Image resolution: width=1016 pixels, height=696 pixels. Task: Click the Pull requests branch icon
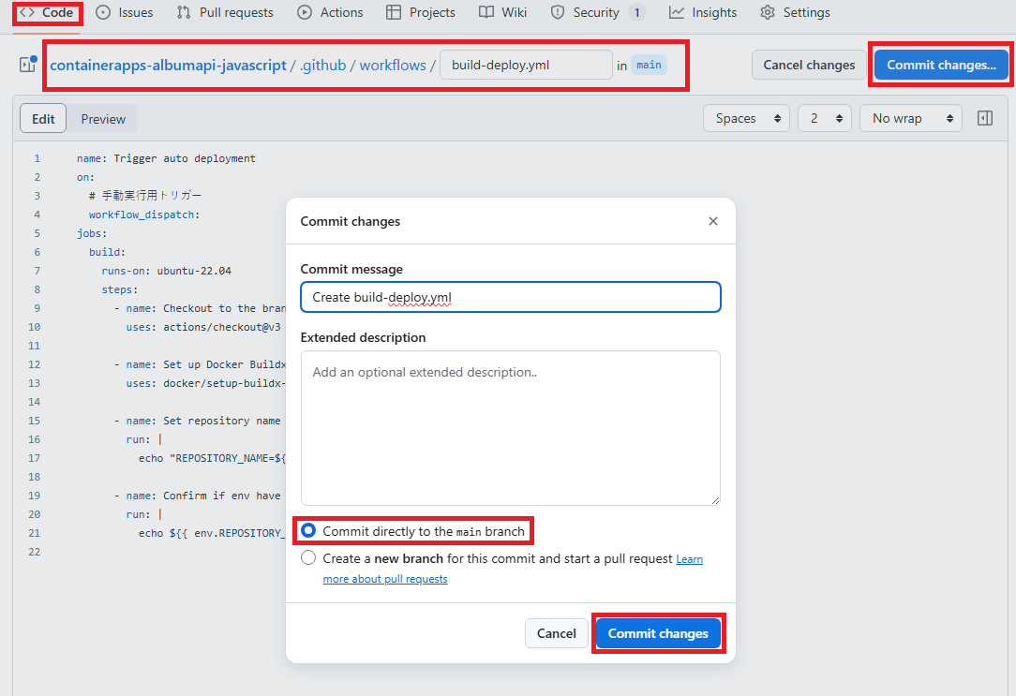point(184,12)
